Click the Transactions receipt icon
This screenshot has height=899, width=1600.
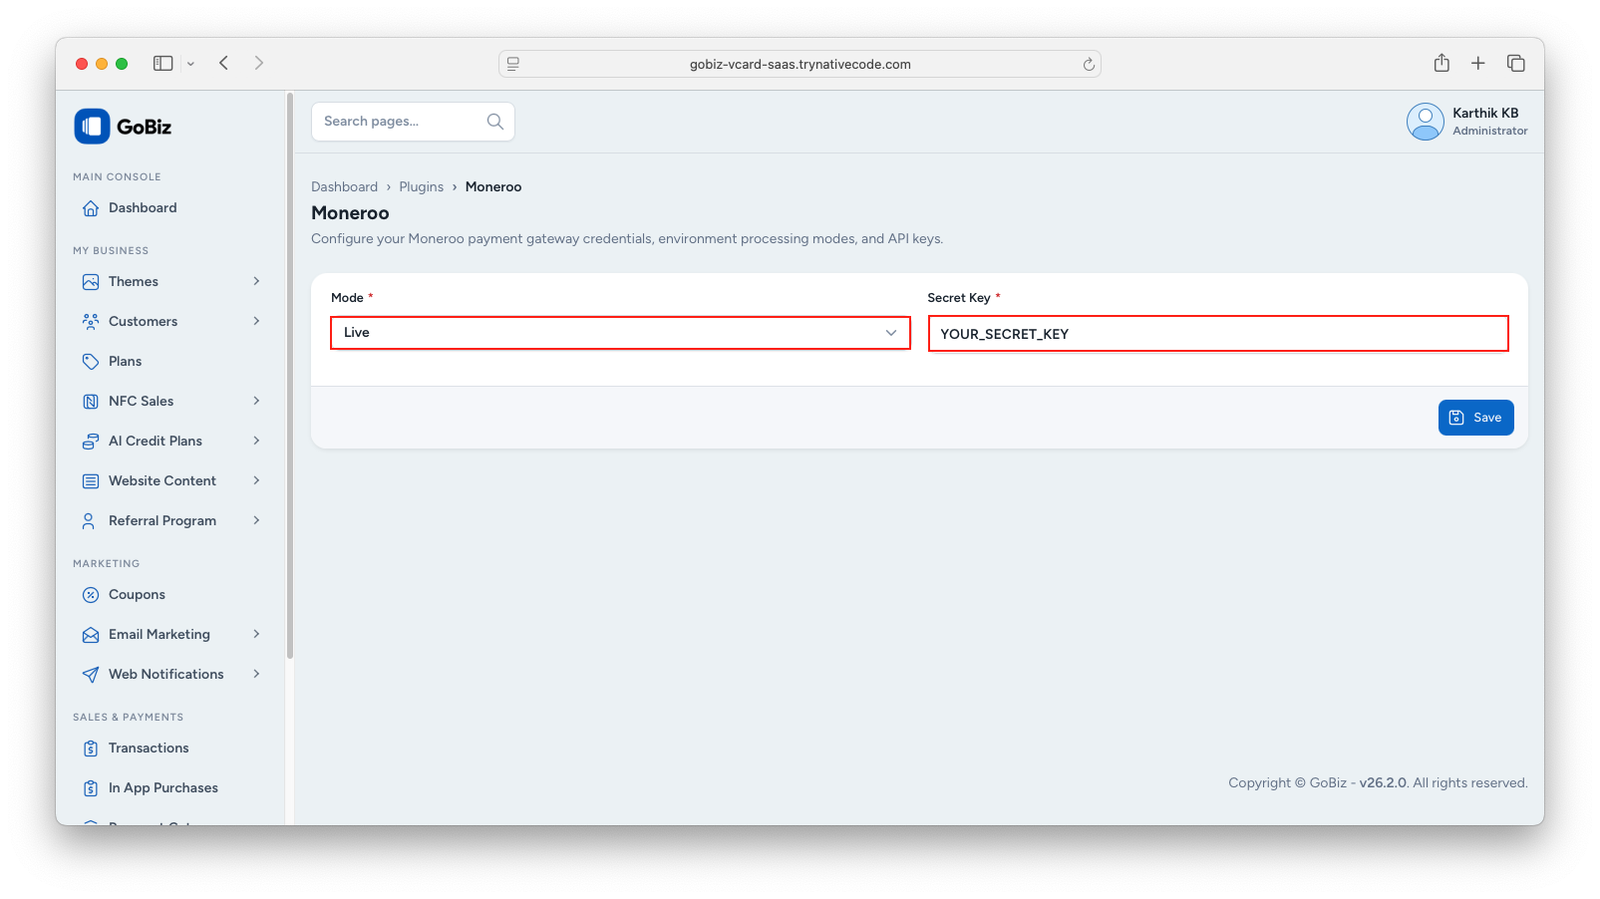(x=91, y=749)
